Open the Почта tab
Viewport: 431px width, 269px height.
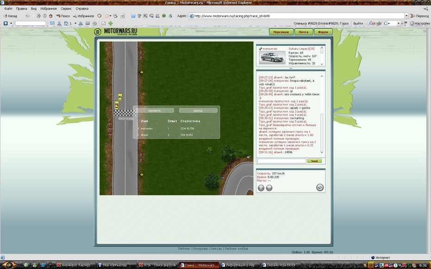304,32
